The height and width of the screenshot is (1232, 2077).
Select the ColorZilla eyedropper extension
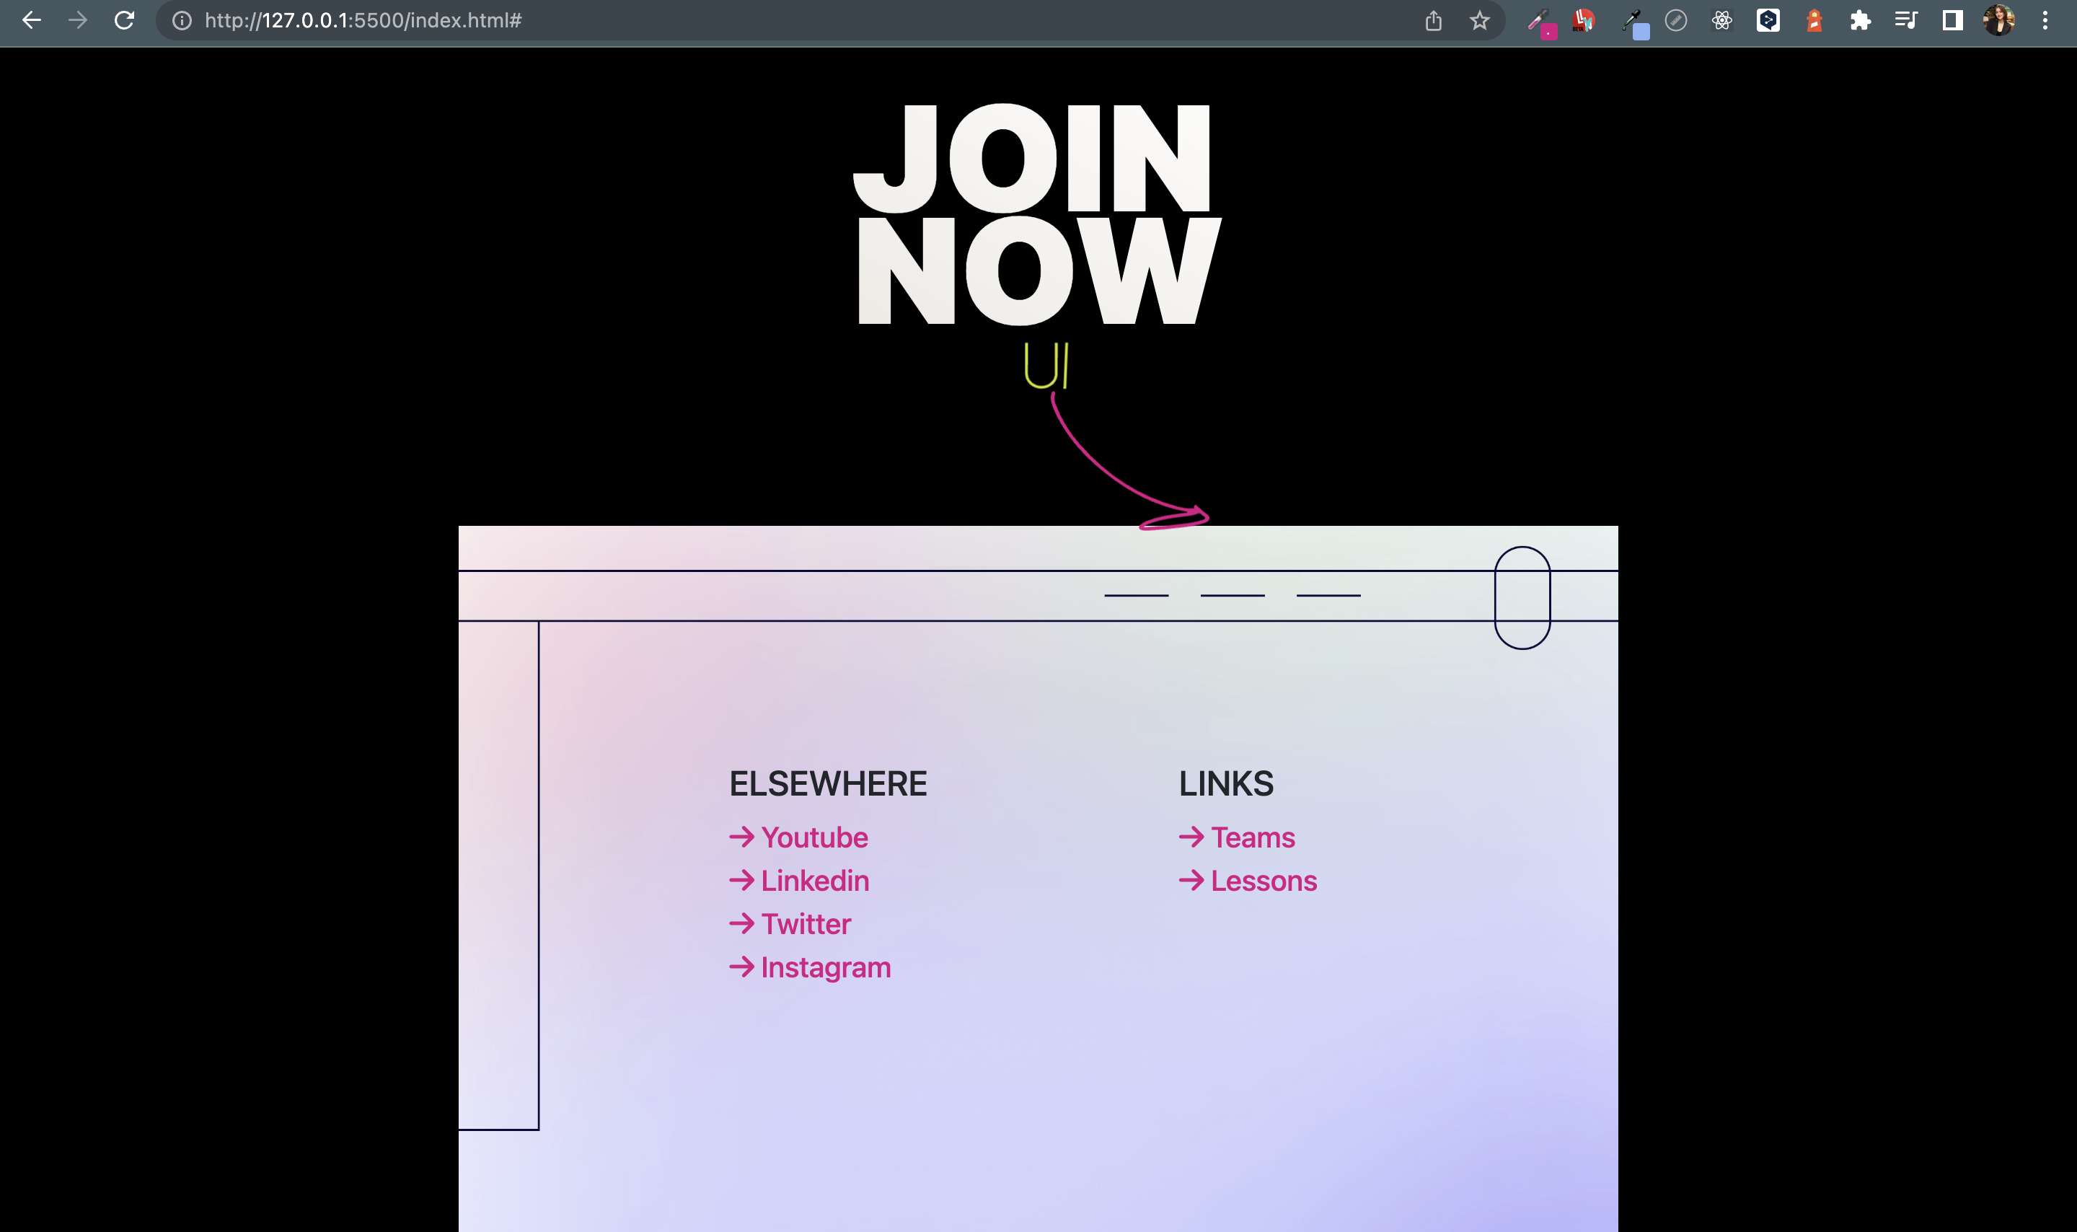click(x=1636, y=20)
